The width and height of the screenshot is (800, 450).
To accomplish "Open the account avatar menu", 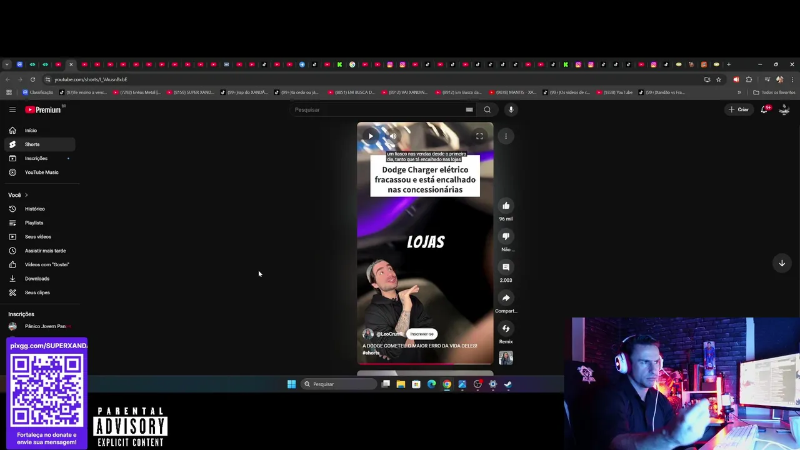I will (784, 109).
